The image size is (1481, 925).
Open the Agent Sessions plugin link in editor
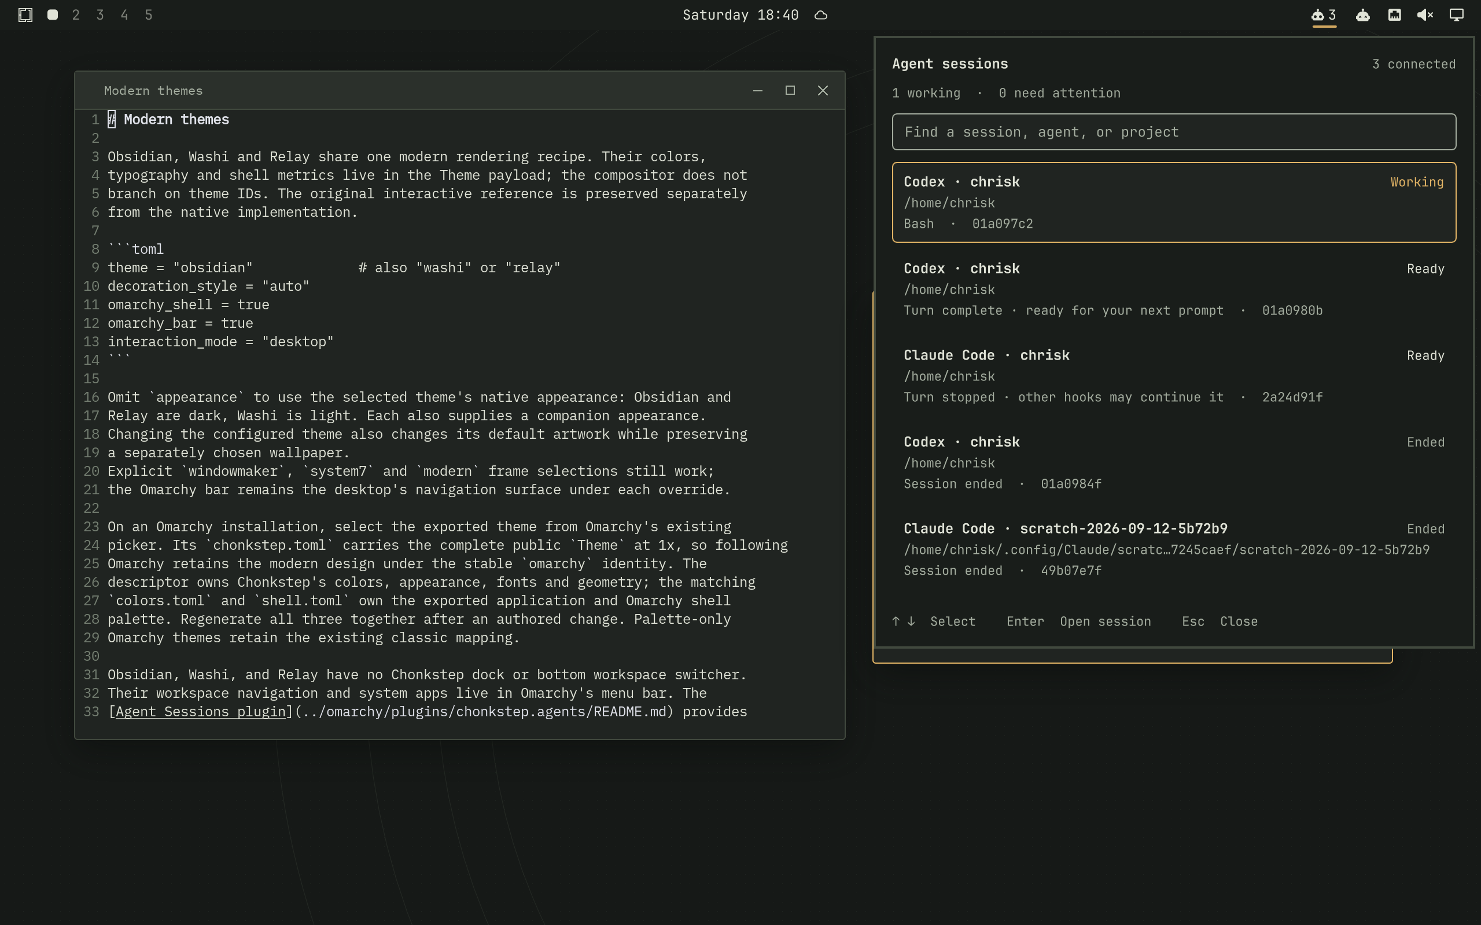tap(200, 712)
